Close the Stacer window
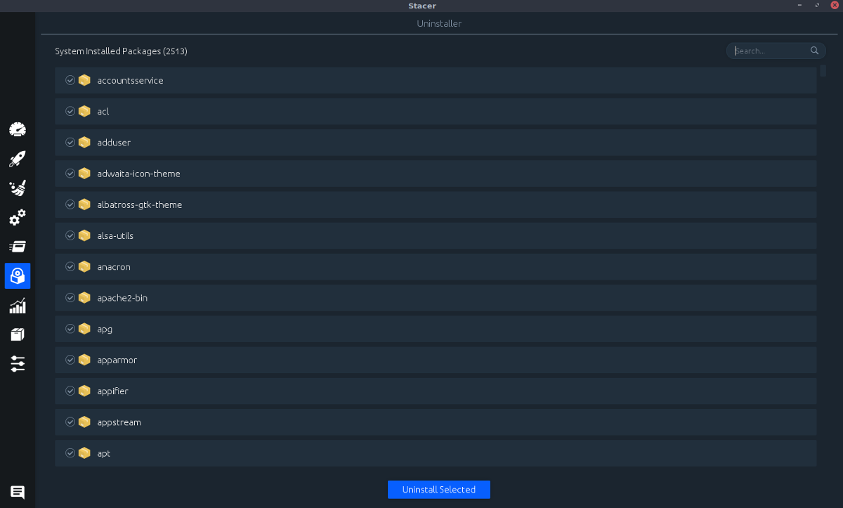The image size is (843, 508). coord(835,6)
